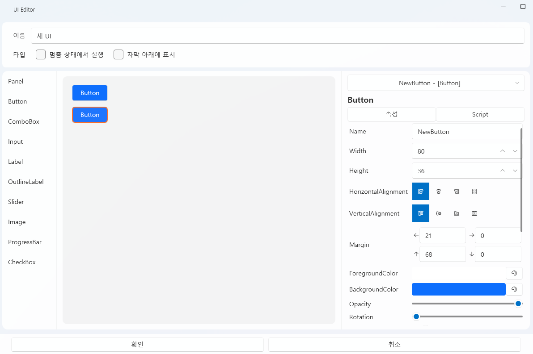Viewport: 533px width, 354px height.
Task: Set HorizontalAlignment to center
Action: tap(438, 191)
